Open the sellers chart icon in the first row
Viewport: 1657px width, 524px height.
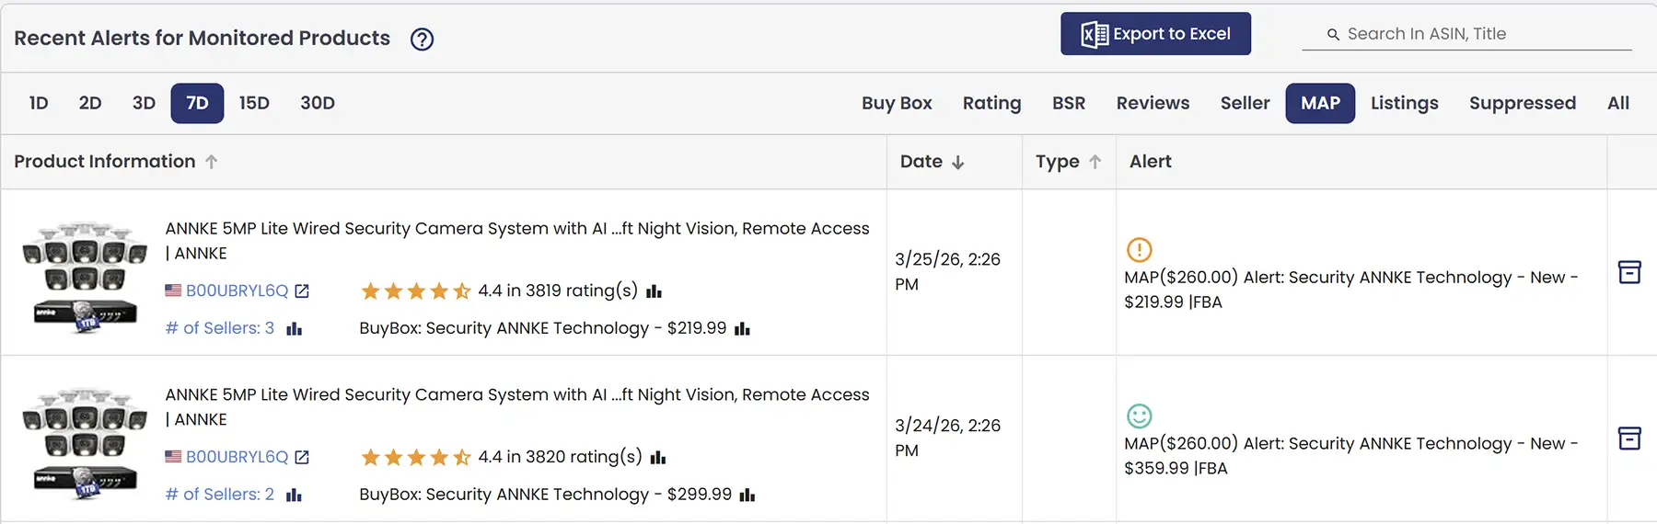[295, 329]
